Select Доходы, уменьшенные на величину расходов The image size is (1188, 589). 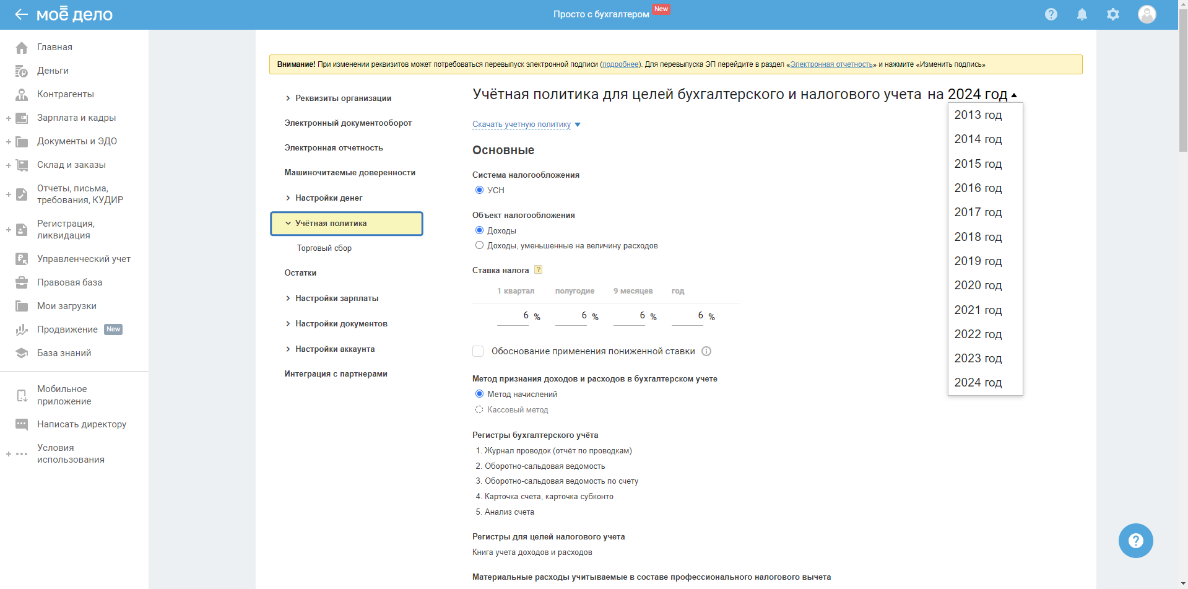click(479, 245)
